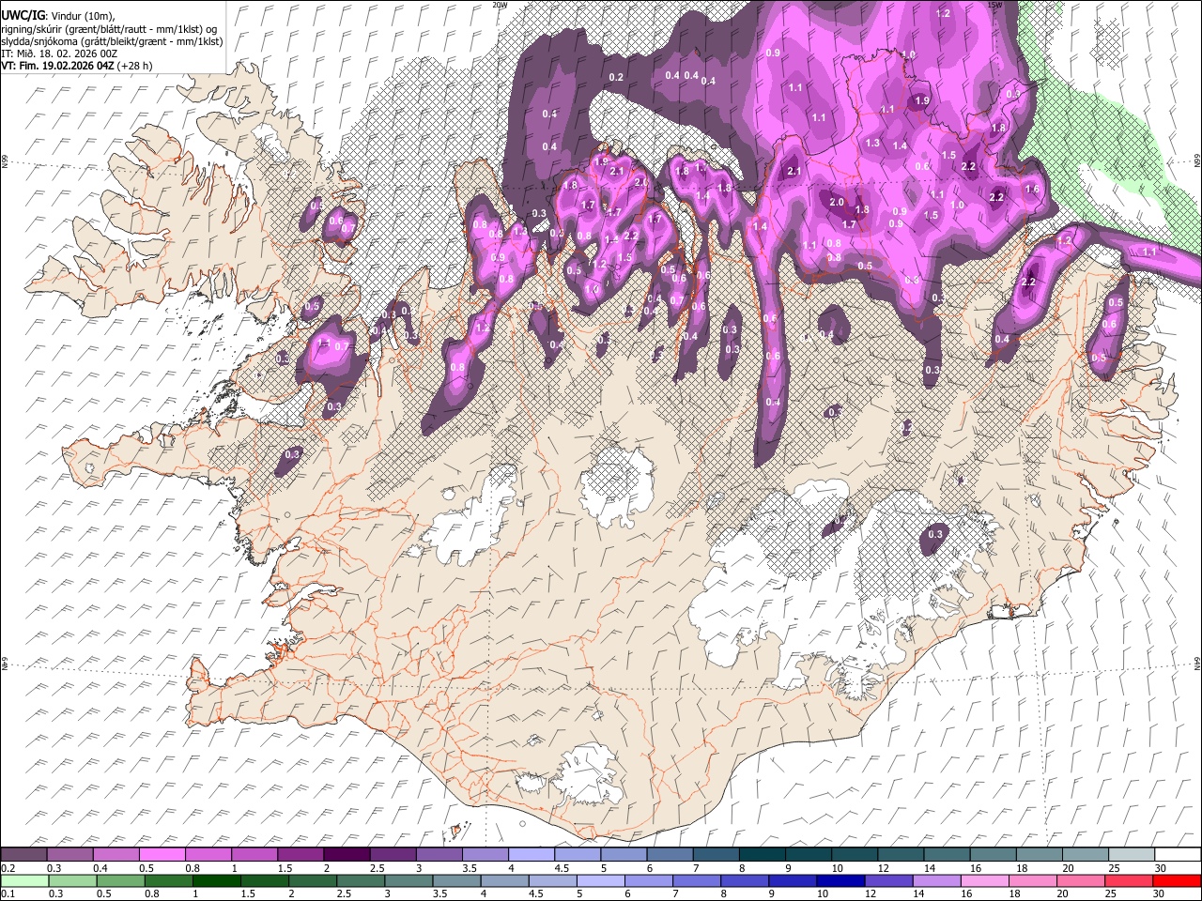Click the darkest green bottom-row swatch starting at 1

click(x=216, y=880)
